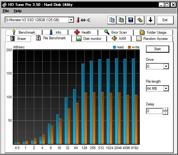Image resolution: width=178 pixels, height=155 pixels.
Task: Click the MB/sec axis label
Action: [19, 47]
